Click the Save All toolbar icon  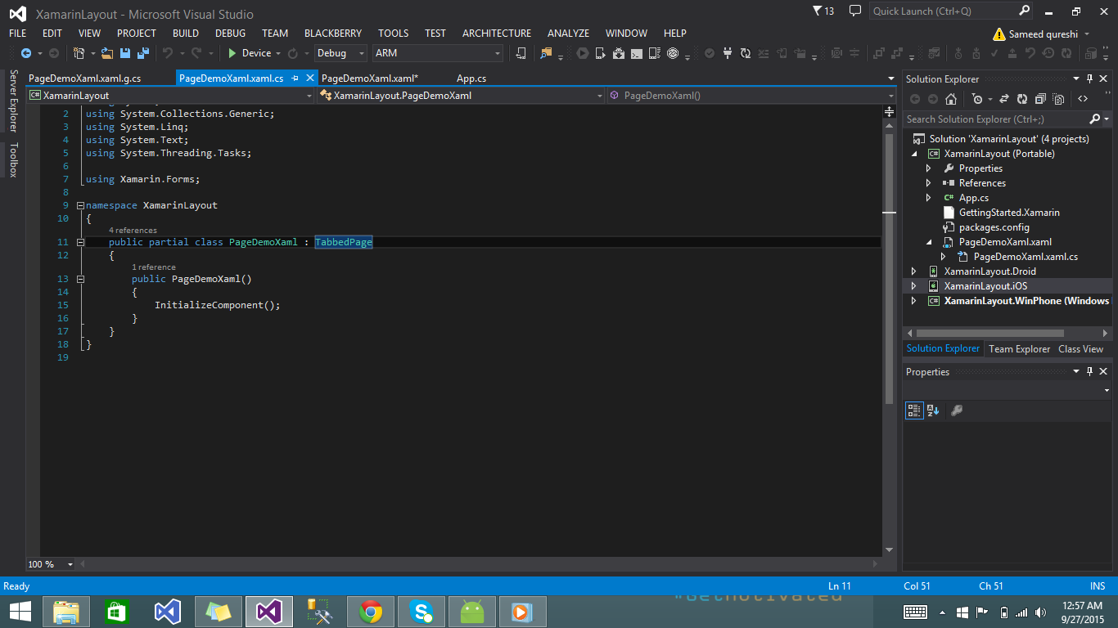click(x=142, y=53)
